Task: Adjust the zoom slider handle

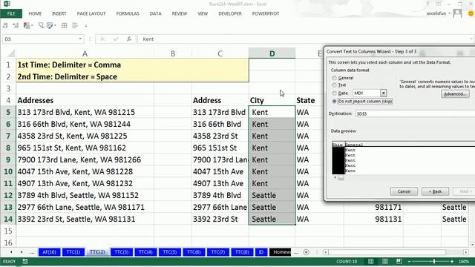Action: (433, 261)
